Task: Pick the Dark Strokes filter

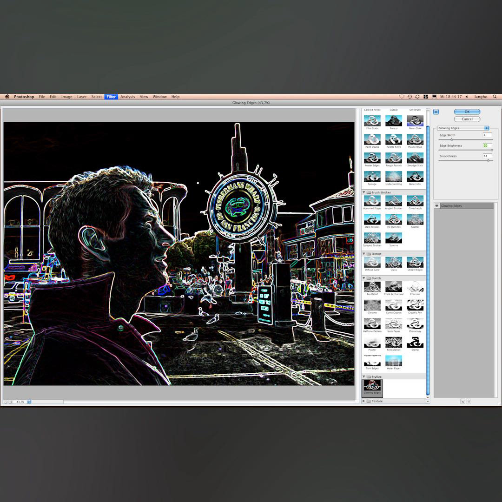Action: (372, 219)
